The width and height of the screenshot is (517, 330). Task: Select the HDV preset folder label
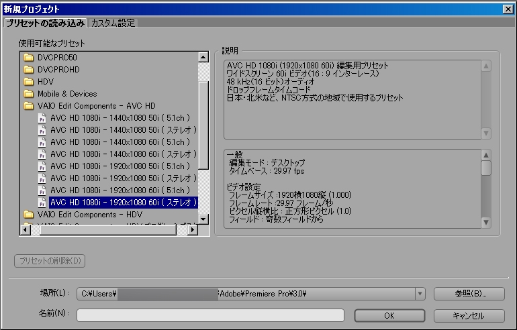46,82
